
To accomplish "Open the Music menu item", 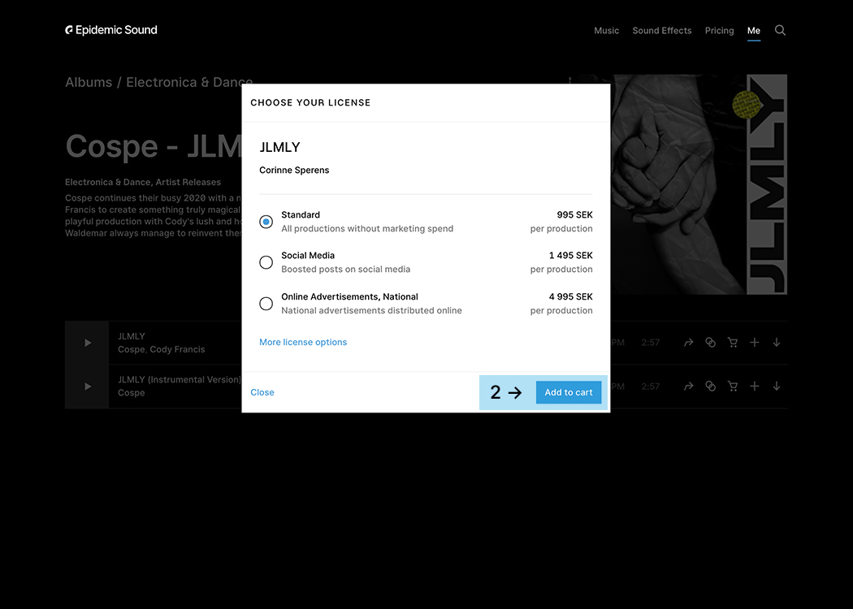I will coord(606,31).
